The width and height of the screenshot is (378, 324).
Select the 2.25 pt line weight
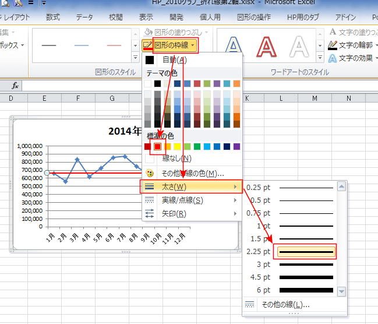point(306,252)
